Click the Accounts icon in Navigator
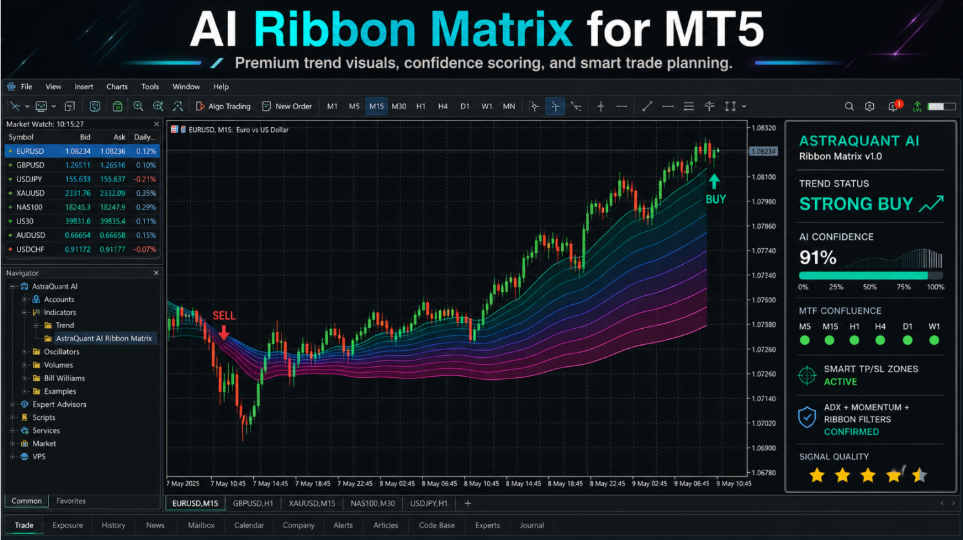The width and height of the screenshot is (963, 540). (36, 299)
